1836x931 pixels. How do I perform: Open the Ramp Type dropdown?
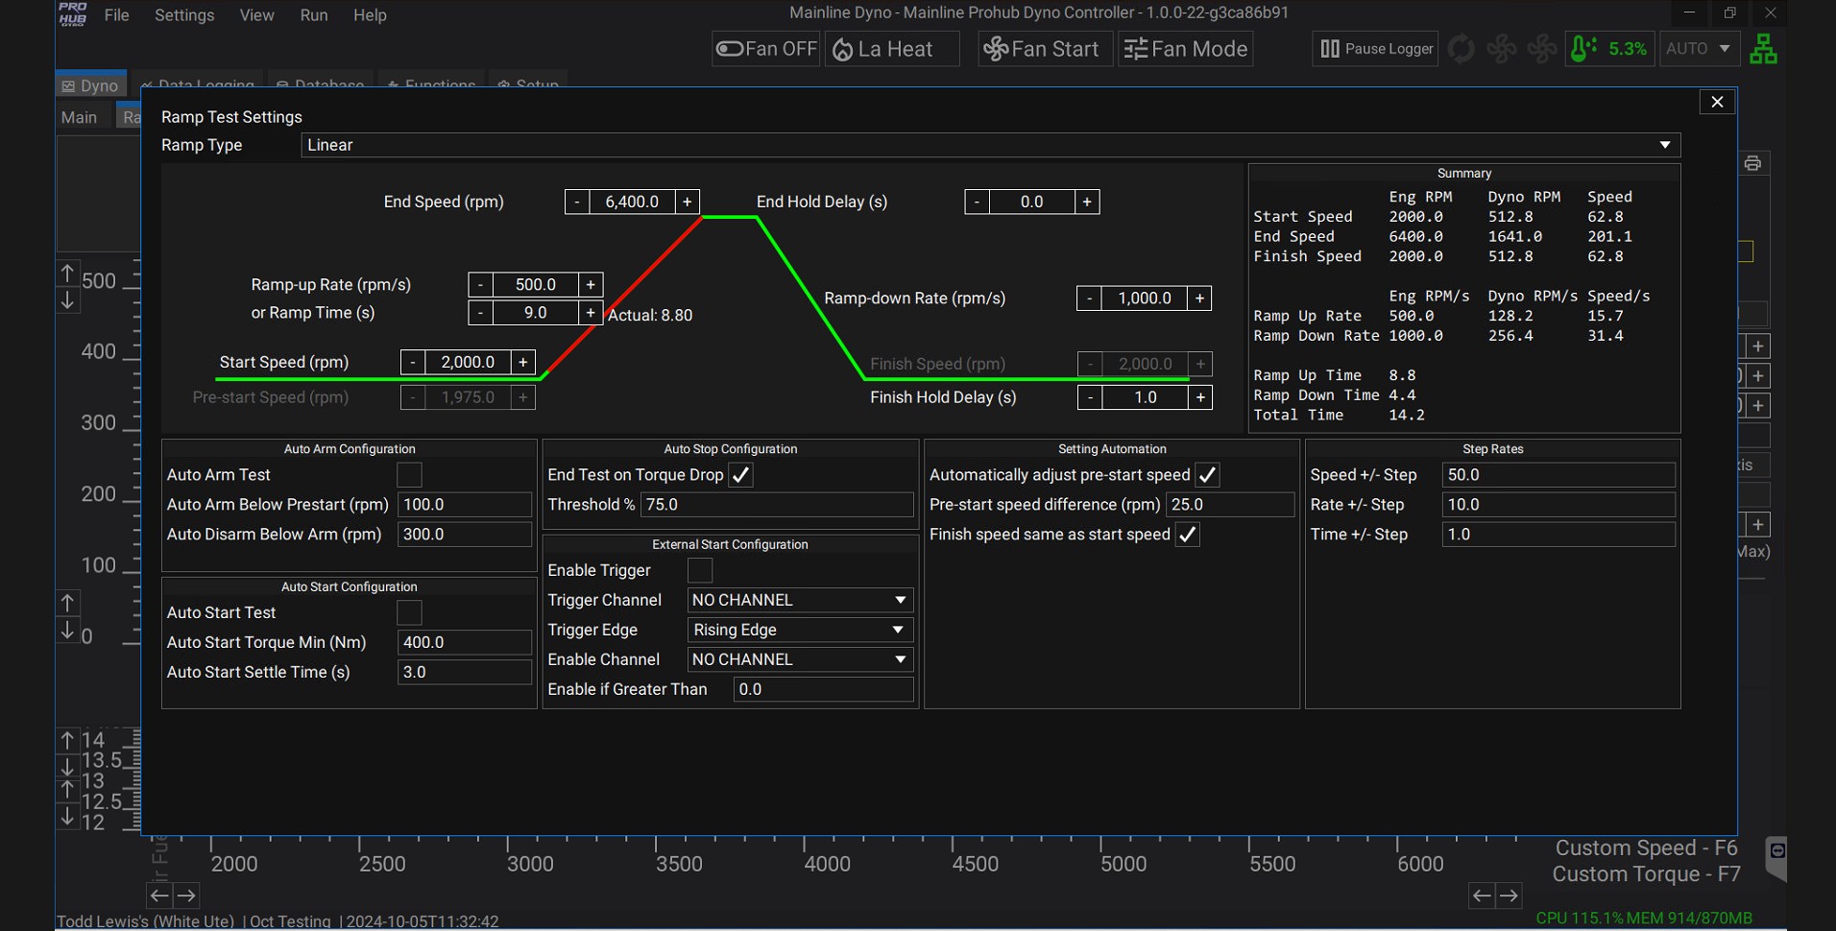(990, 145)
